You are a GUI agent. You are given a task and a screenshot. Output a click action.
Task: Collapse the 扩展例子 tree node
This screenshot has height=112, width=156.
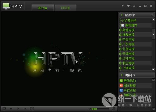(122, 20)
